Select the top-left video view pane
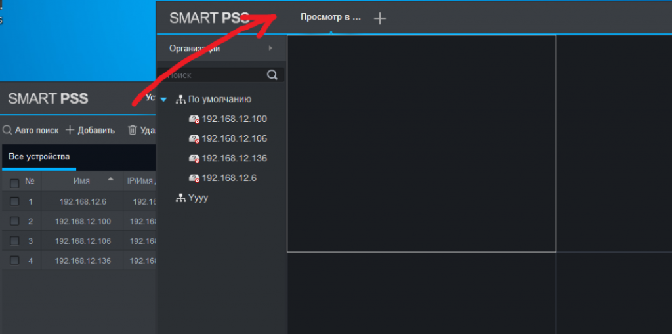 (421, 143)
